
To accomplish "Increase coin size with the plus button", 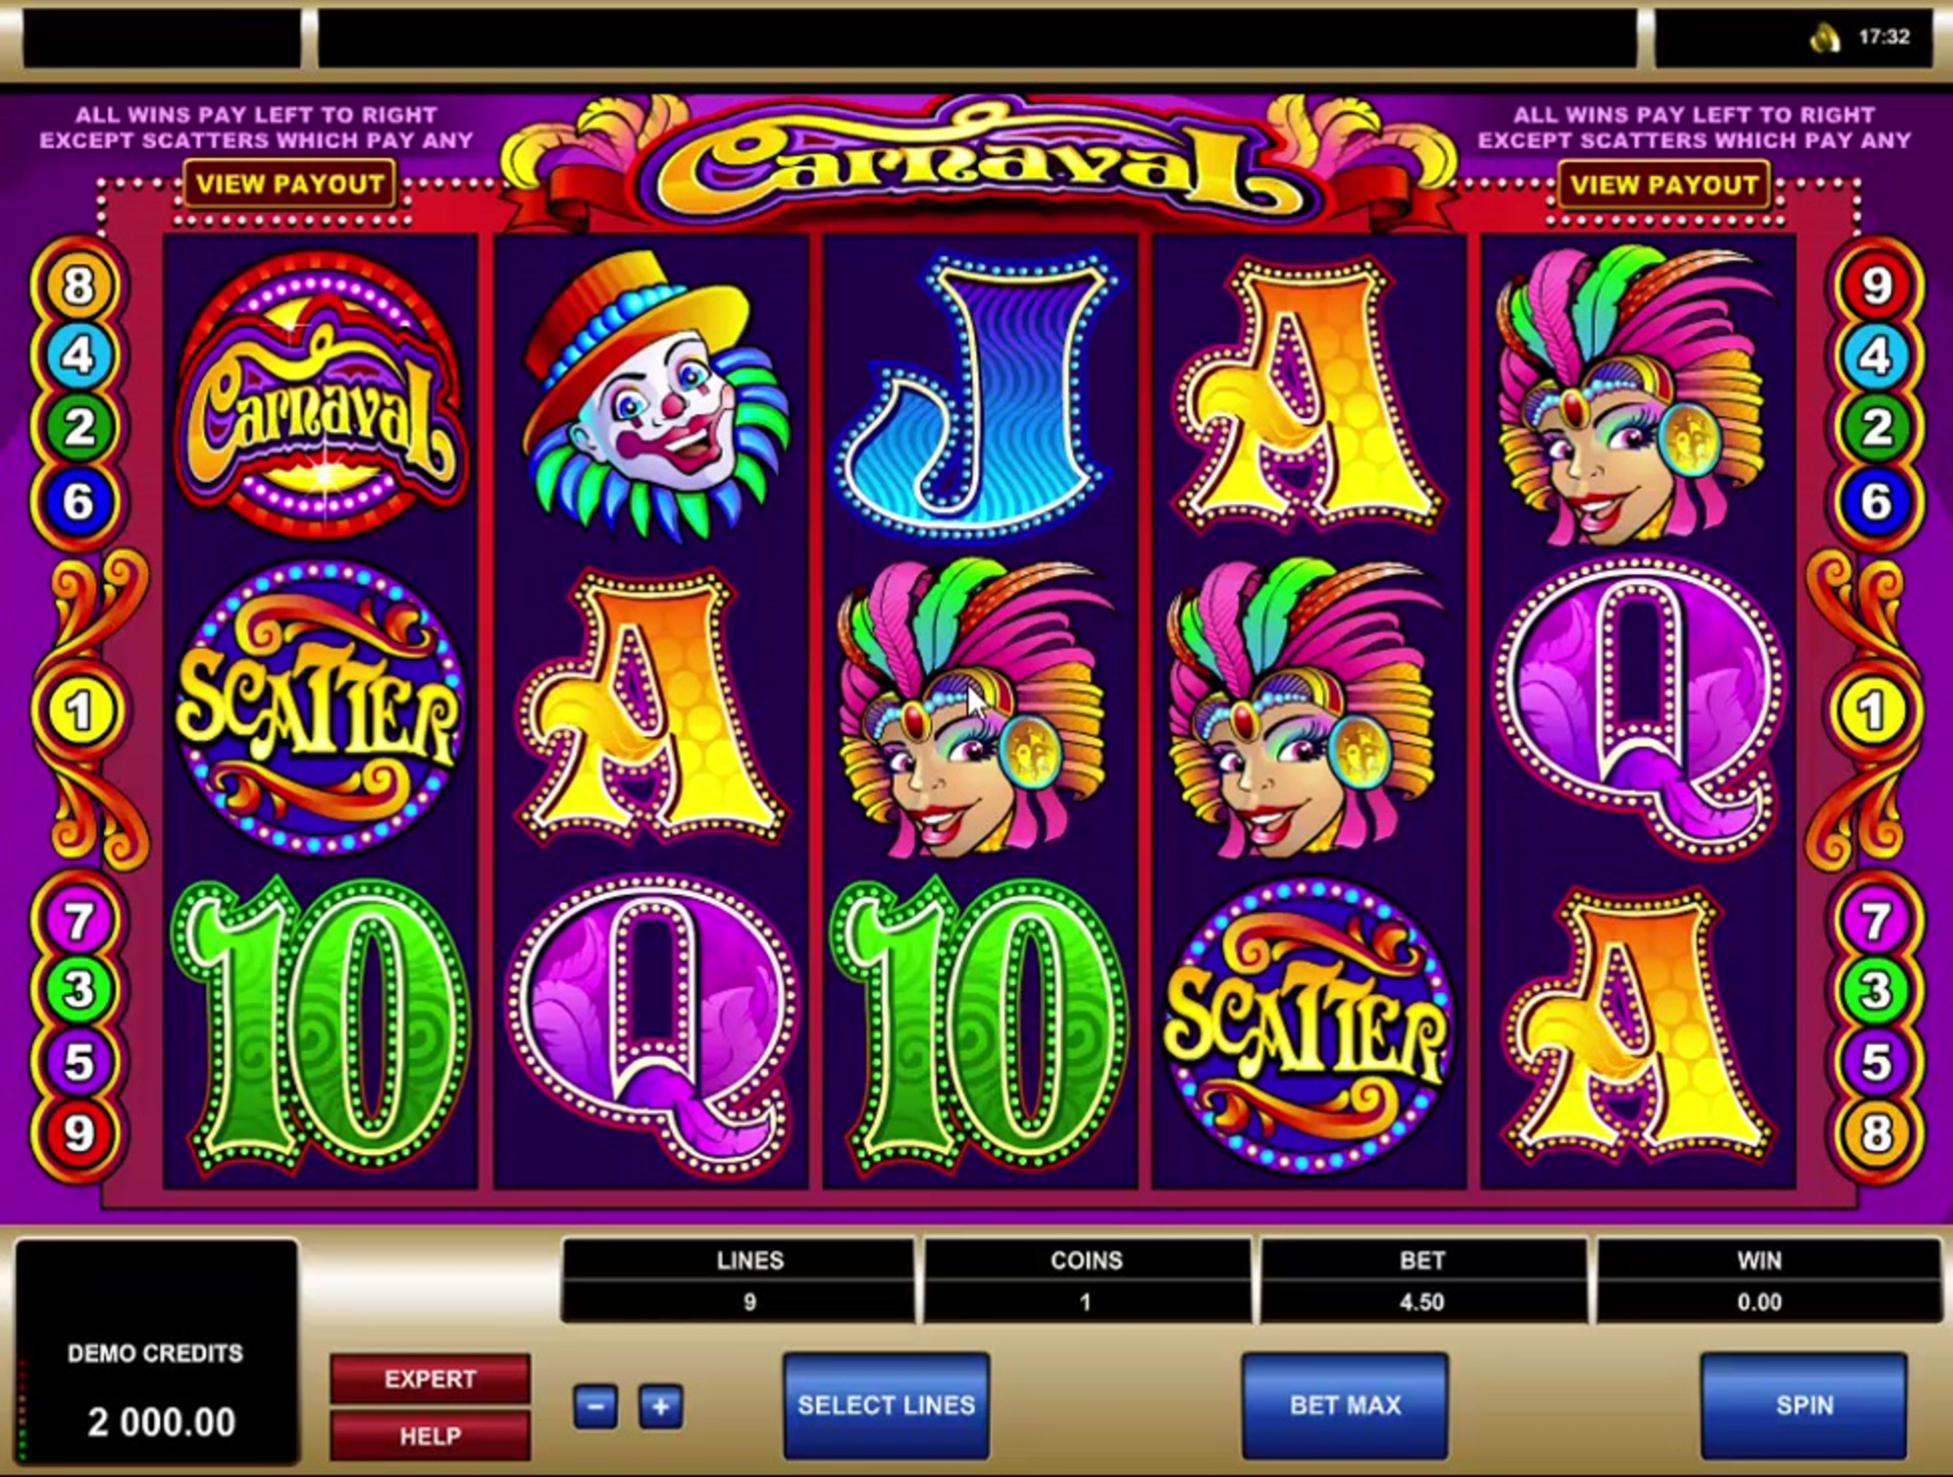I will (661, 1405).
